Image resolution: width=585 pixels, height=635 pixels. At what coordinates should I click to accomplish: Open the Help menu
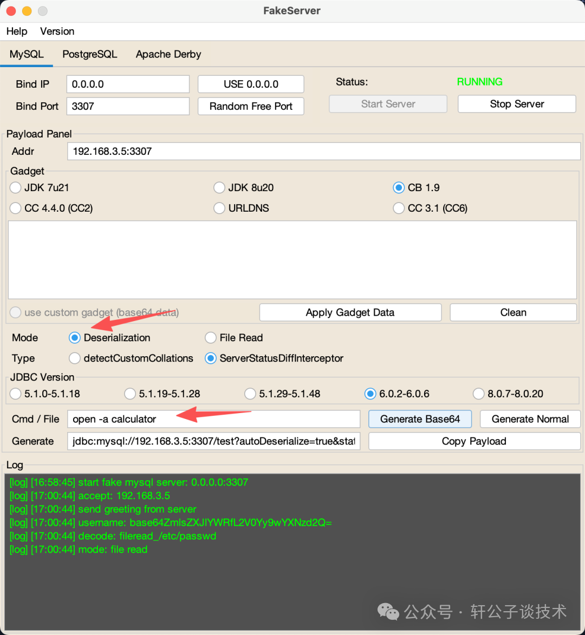[17, 31]
